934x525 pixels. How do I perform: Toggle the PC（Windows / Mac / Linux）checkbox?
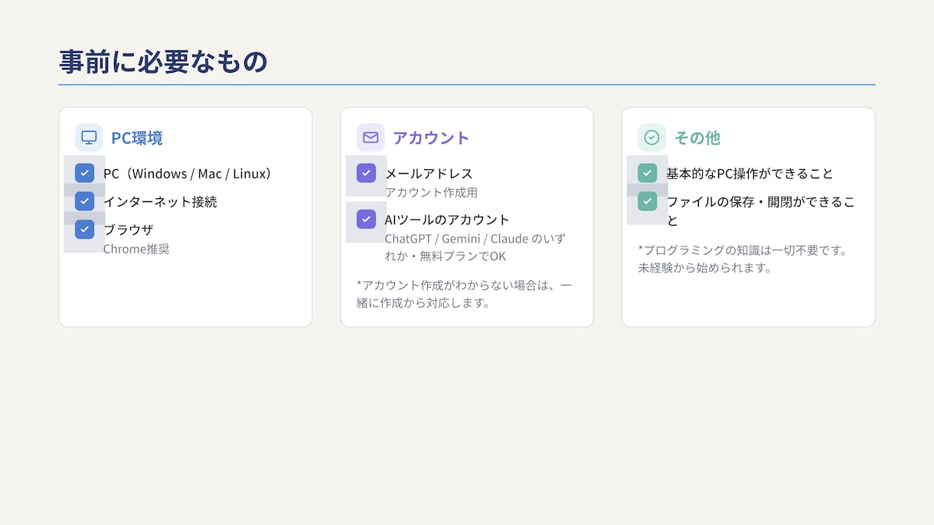(x=84, y=173)
